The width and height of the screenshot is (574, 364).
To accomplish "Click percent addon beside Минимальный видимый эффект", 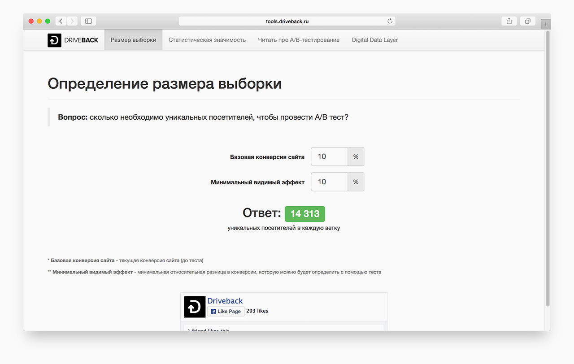I will [356, 182].
